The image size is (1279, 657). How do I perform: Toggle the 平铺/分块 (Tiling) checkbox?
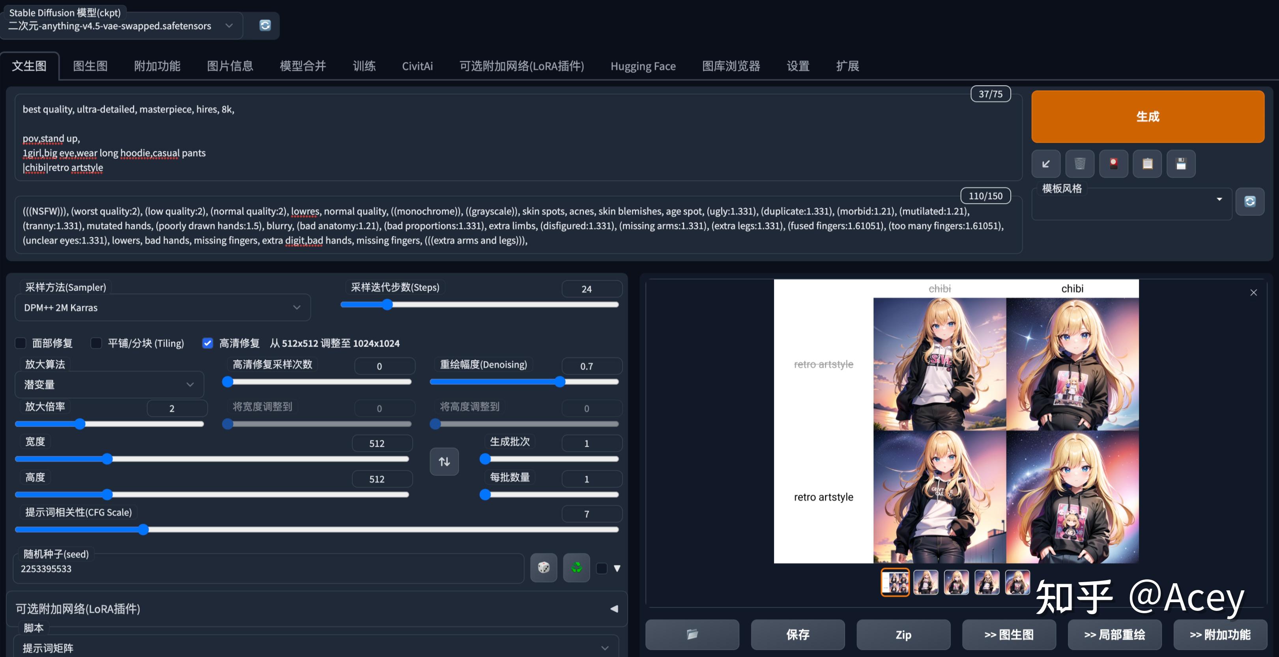tap(96, 343)
